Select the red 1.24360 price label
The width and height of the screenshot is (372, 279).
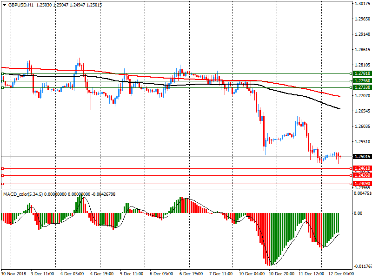pos(362,175)
